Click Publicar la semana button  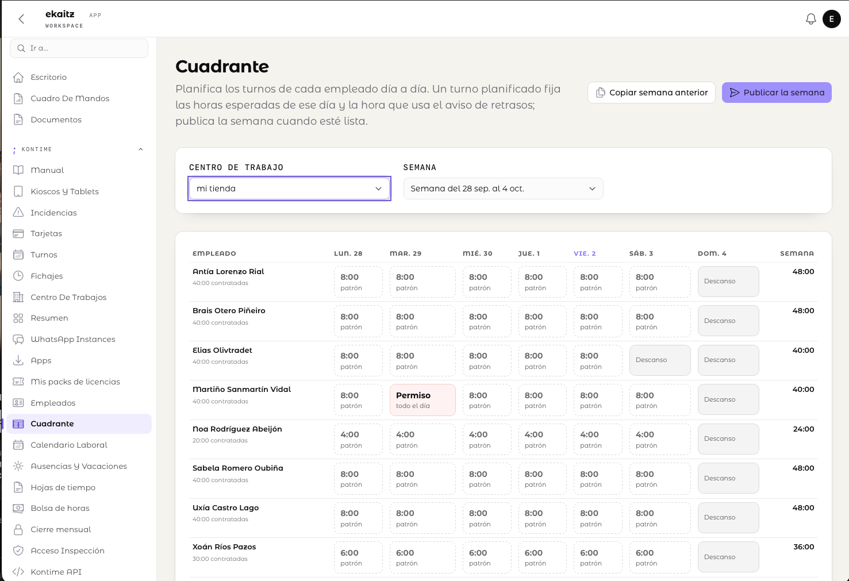[777, 93]
